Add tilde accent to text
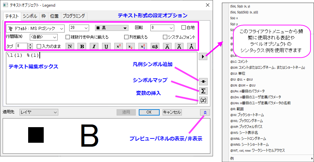The width and height of the screenshot is (314, 162). [x=179, y=46]
